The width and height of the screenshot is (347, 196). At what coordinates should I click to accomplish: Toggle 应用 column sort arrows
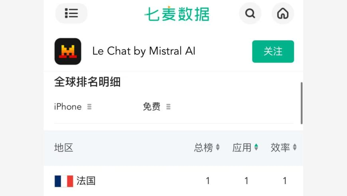(x=256, y=147)
